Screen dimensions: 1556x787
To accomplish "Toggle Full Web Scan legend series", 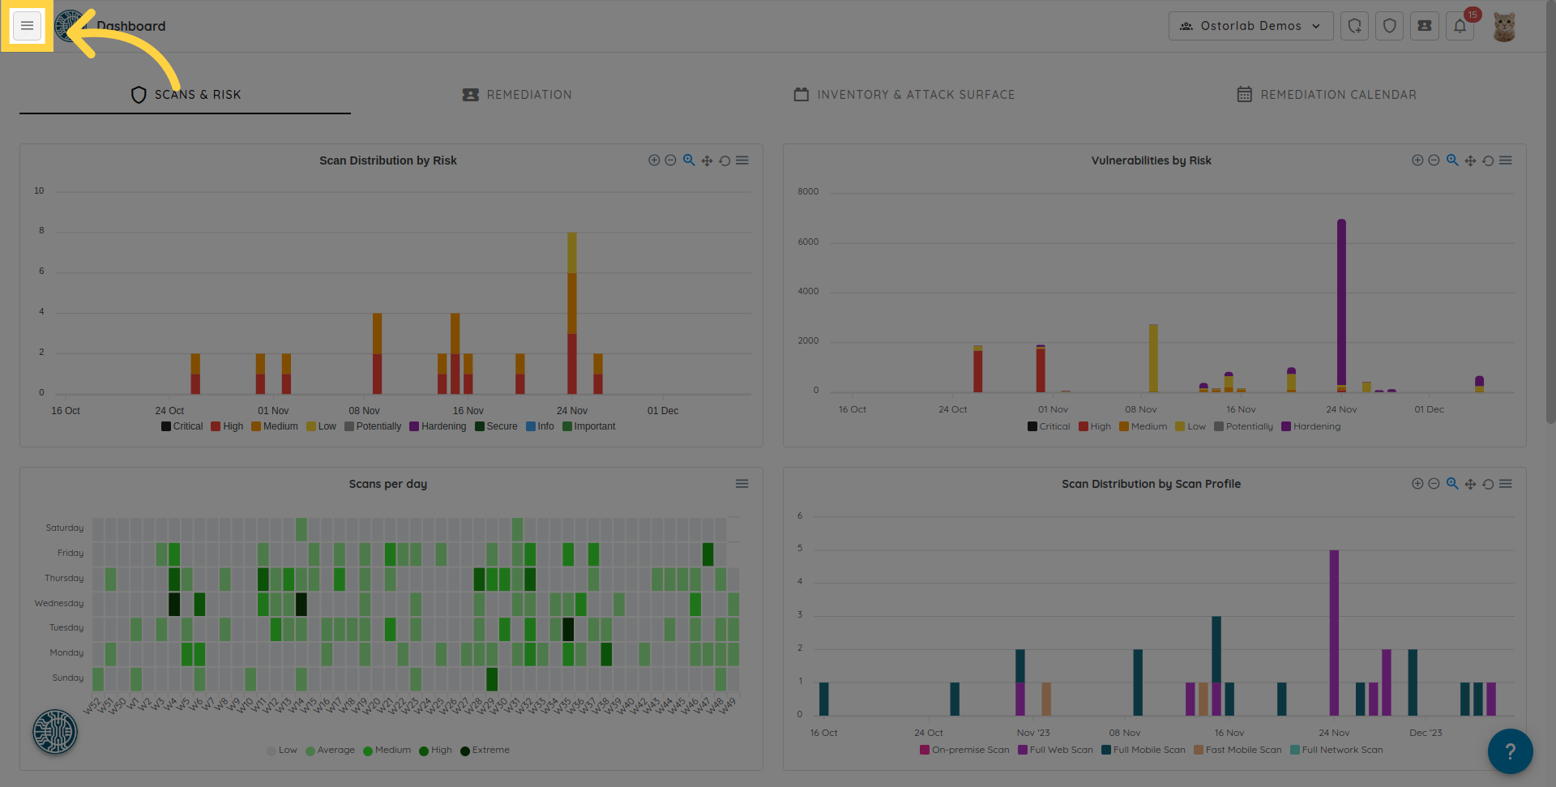I will [1055, 750].
